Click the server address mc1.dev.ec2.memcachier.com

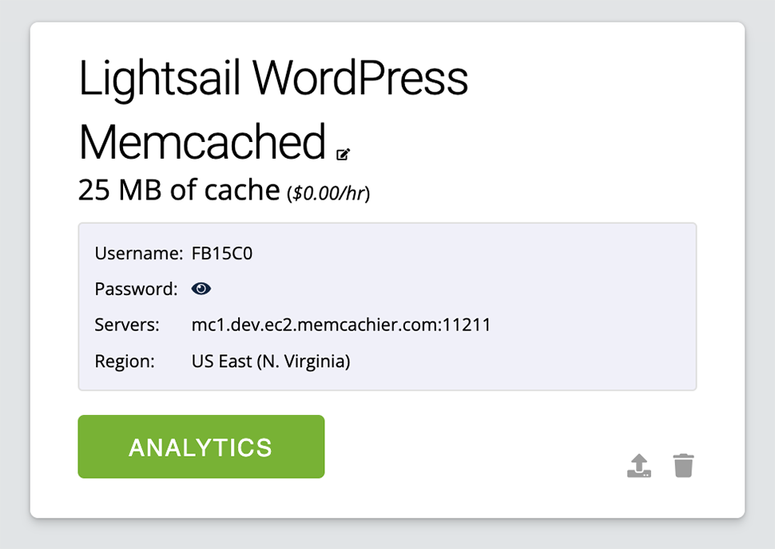(x=341, y=325)
